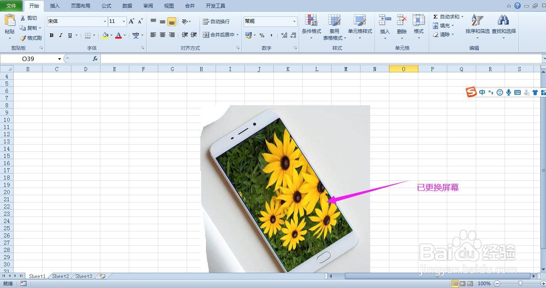Click the accounting number format icon
The height and width of the screenshot is (288, 546).
(249, 35)
